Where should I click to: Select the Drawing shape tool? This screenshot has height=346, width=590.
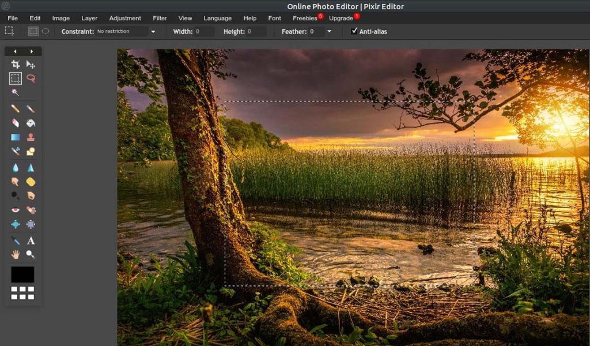(x=31, y=151)
